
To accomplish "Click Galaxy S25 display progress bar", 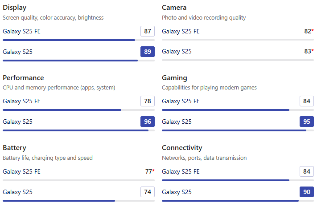I will pyautogui.click(x=78, y=61).
